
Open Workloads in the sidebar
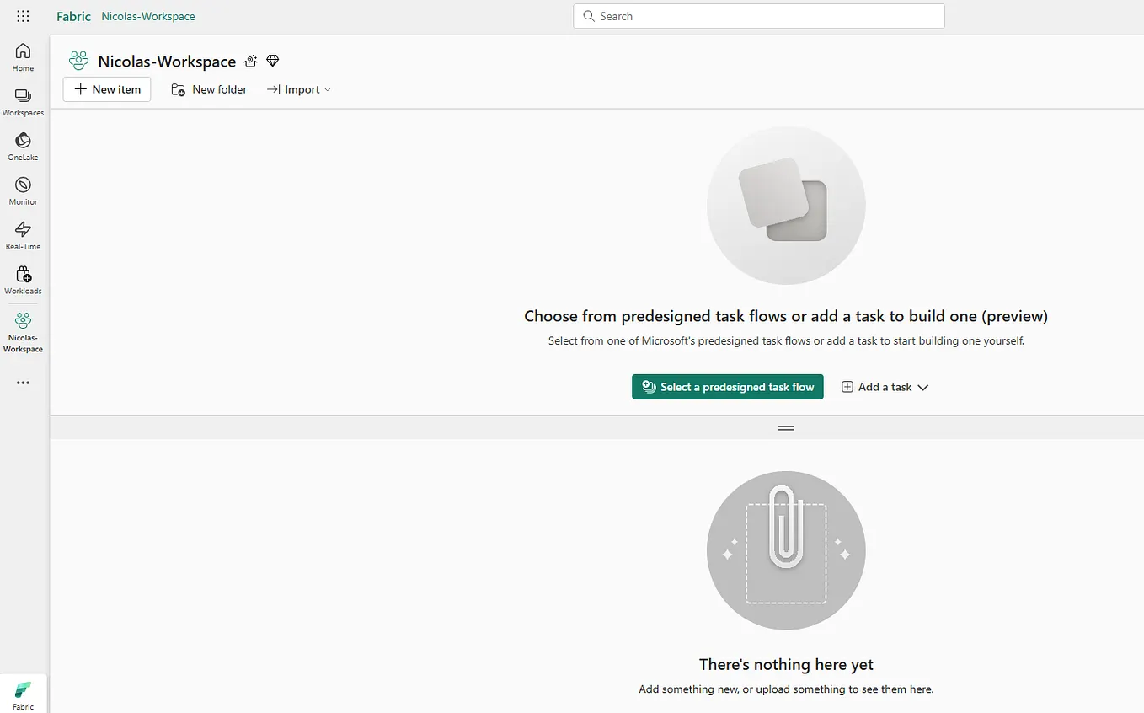[x=23, y=280]
